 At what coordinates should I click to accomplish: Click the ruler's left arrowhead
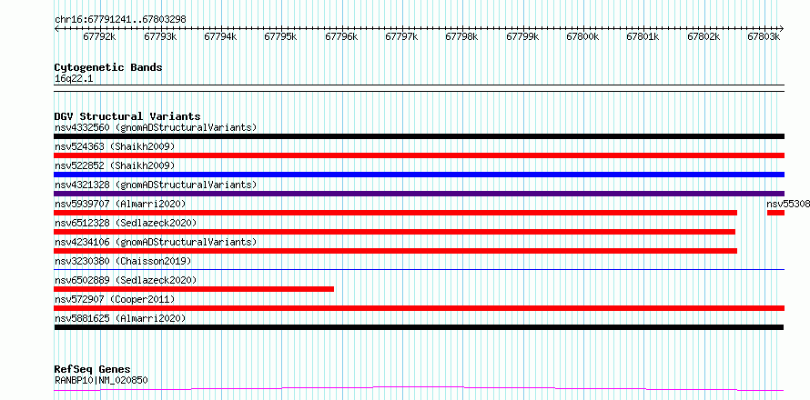[56, 28]
